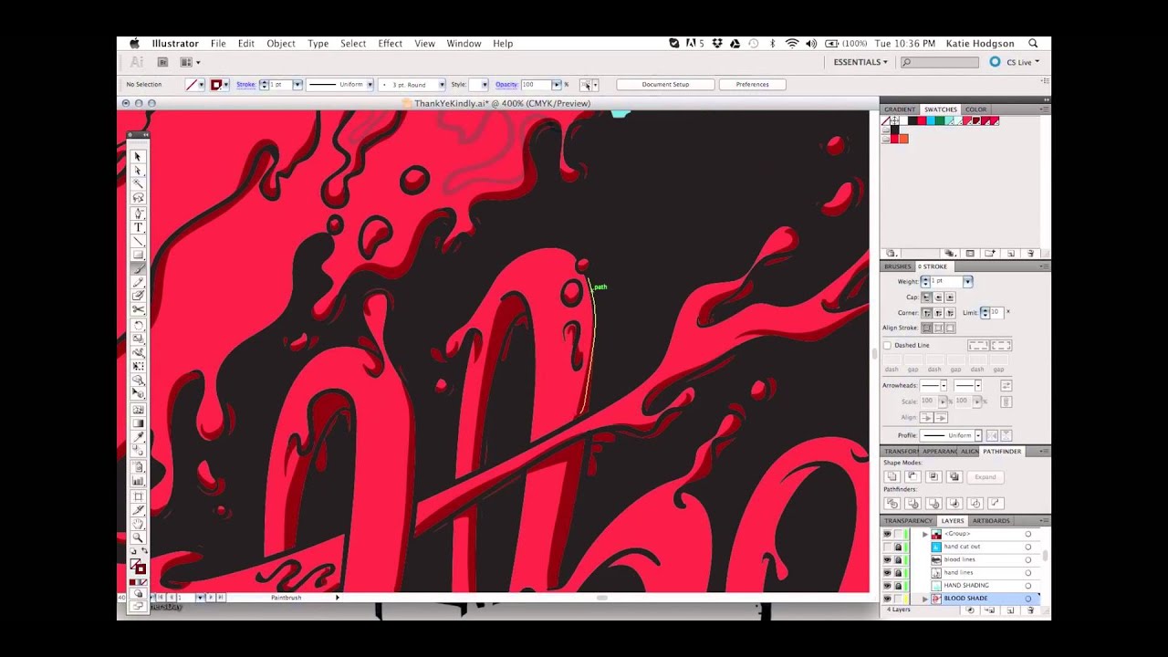
Task: Pick the orange swatch in Swatches panel
Action: coord(903,139)
